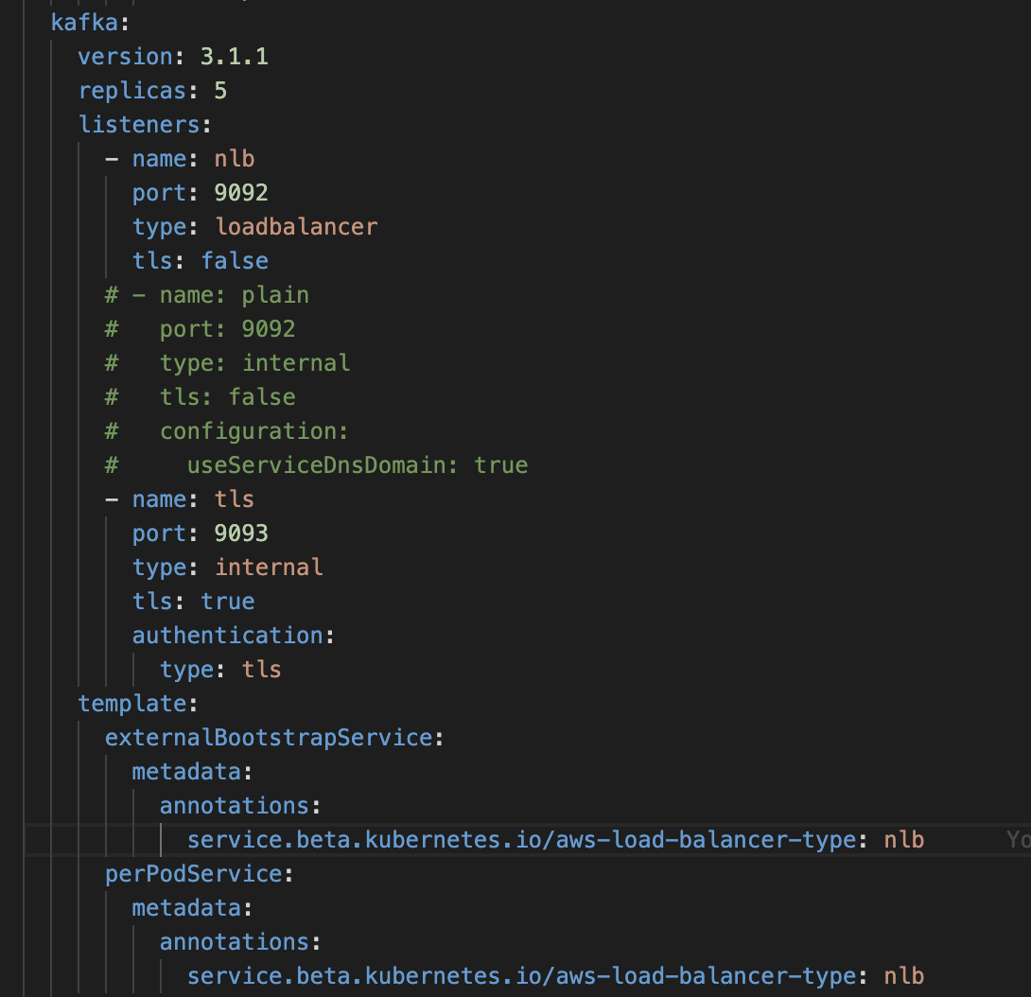Click the 'name' key before nlb listener
This screenshot has width=1031, height=997.
pyautogui.click(x=160, y=159)
